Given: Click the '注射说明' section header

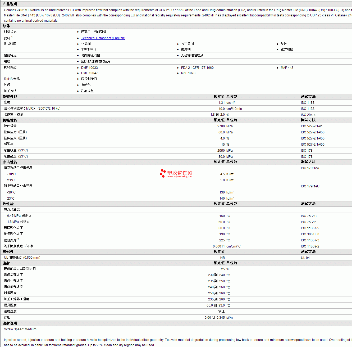Looking at the screenshot, I should 10,323.
